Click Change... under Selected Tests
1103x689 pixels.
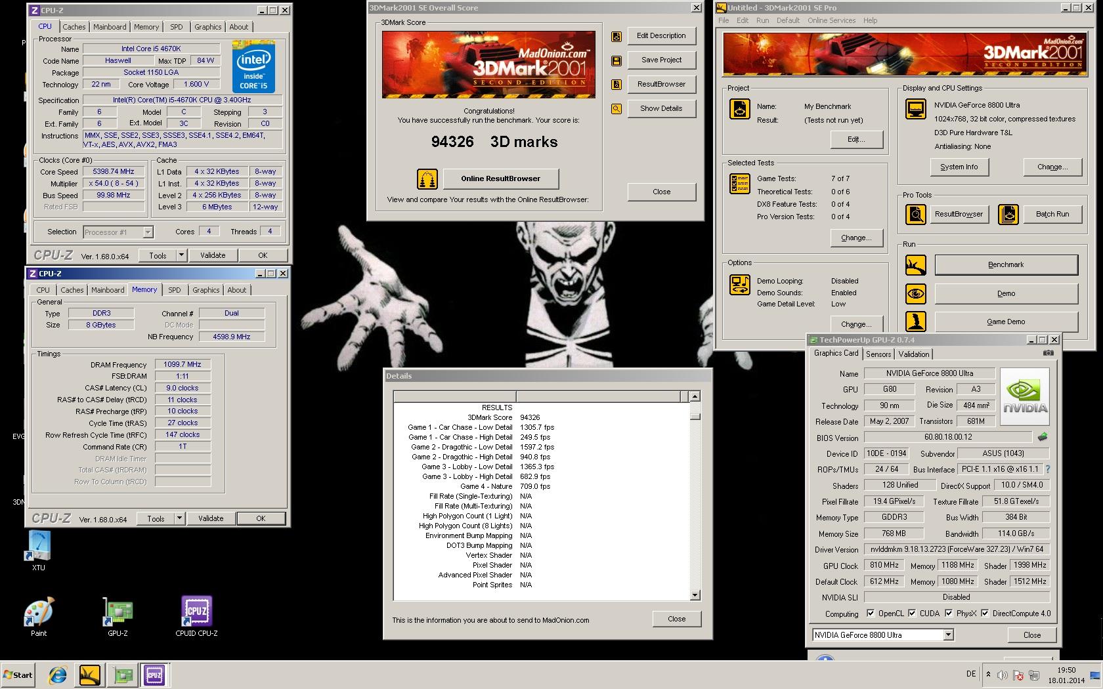coord(856,238)
